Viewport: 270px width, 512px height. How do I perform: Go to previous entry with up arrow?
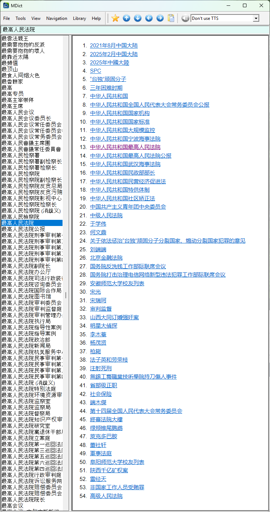point(127,18)
